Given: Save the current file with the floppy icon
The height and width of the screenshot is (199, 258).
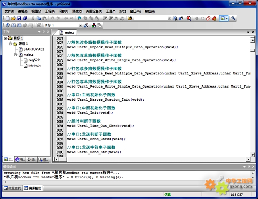Looking at the screenshot, I should [x=19, y=18].
